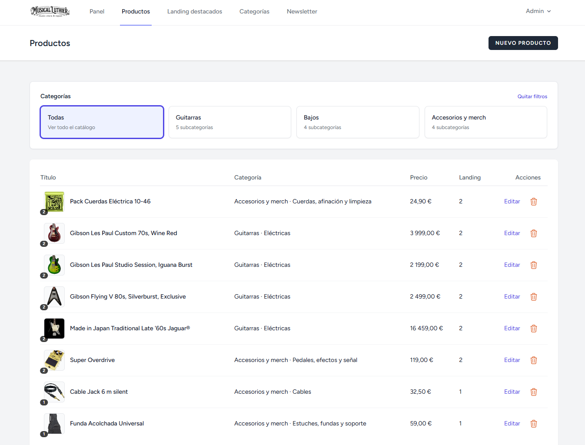Open the Newsletter tab

(302, 12)
